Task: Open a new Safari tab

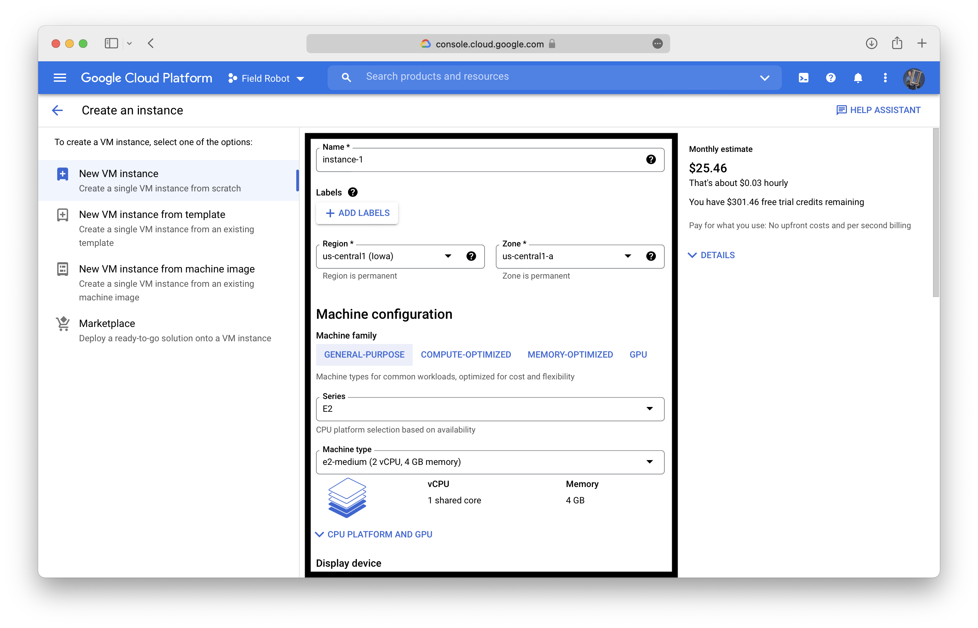Action: pos(922,43)
